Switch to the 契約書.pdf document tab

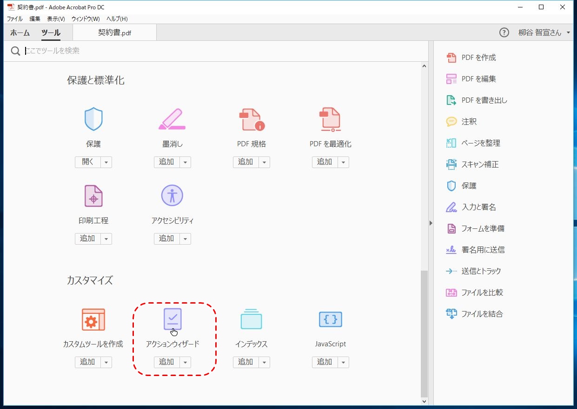tap(115, 32)
